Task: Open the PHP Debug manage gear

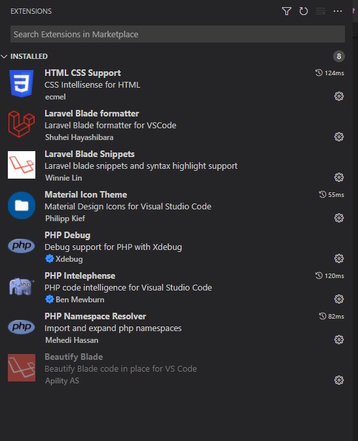Action: (339, 258)
